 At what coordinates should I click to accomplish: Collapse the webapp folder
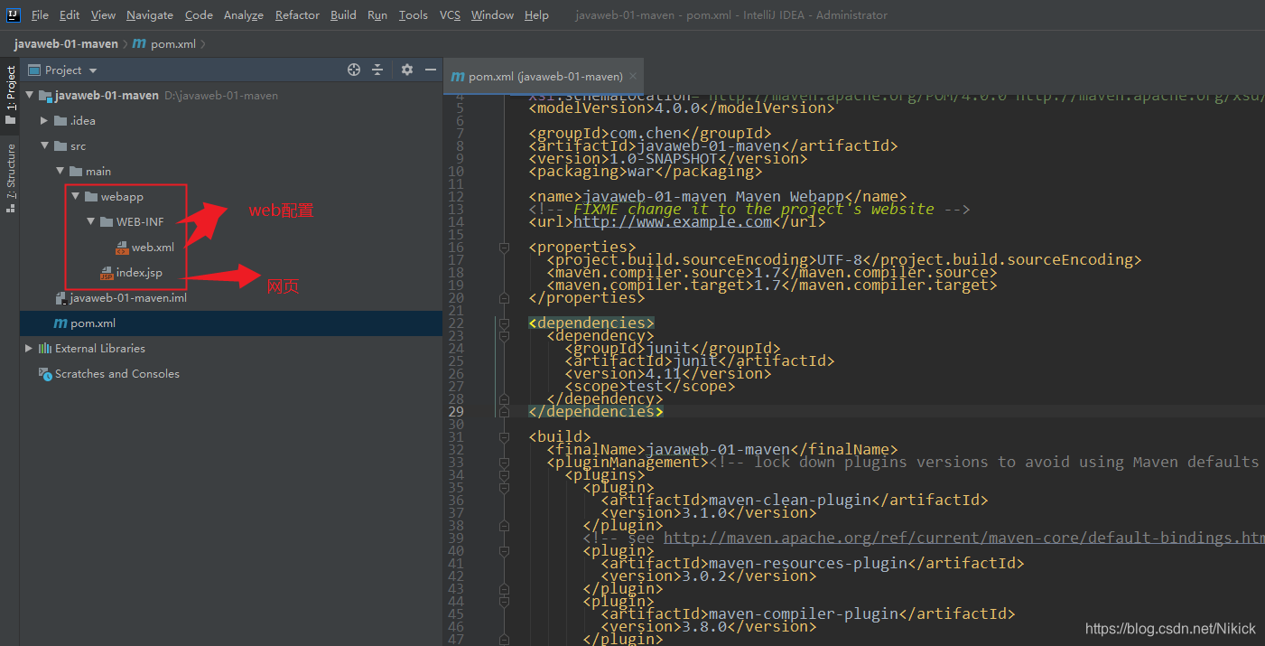(x=76, y=196)
